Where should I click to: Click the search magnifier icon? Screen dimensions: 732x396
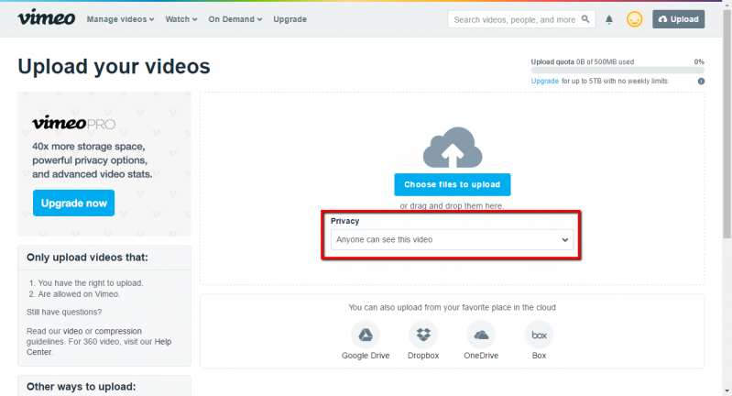(x=585, y=19)
